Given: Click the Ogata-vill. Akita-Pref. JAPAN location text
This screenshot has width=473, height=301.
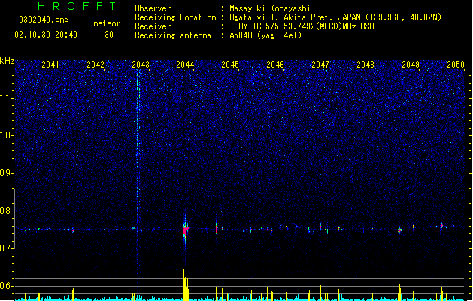Looking at the screenshot, I should pyautogui.click(x=335, y=17).
